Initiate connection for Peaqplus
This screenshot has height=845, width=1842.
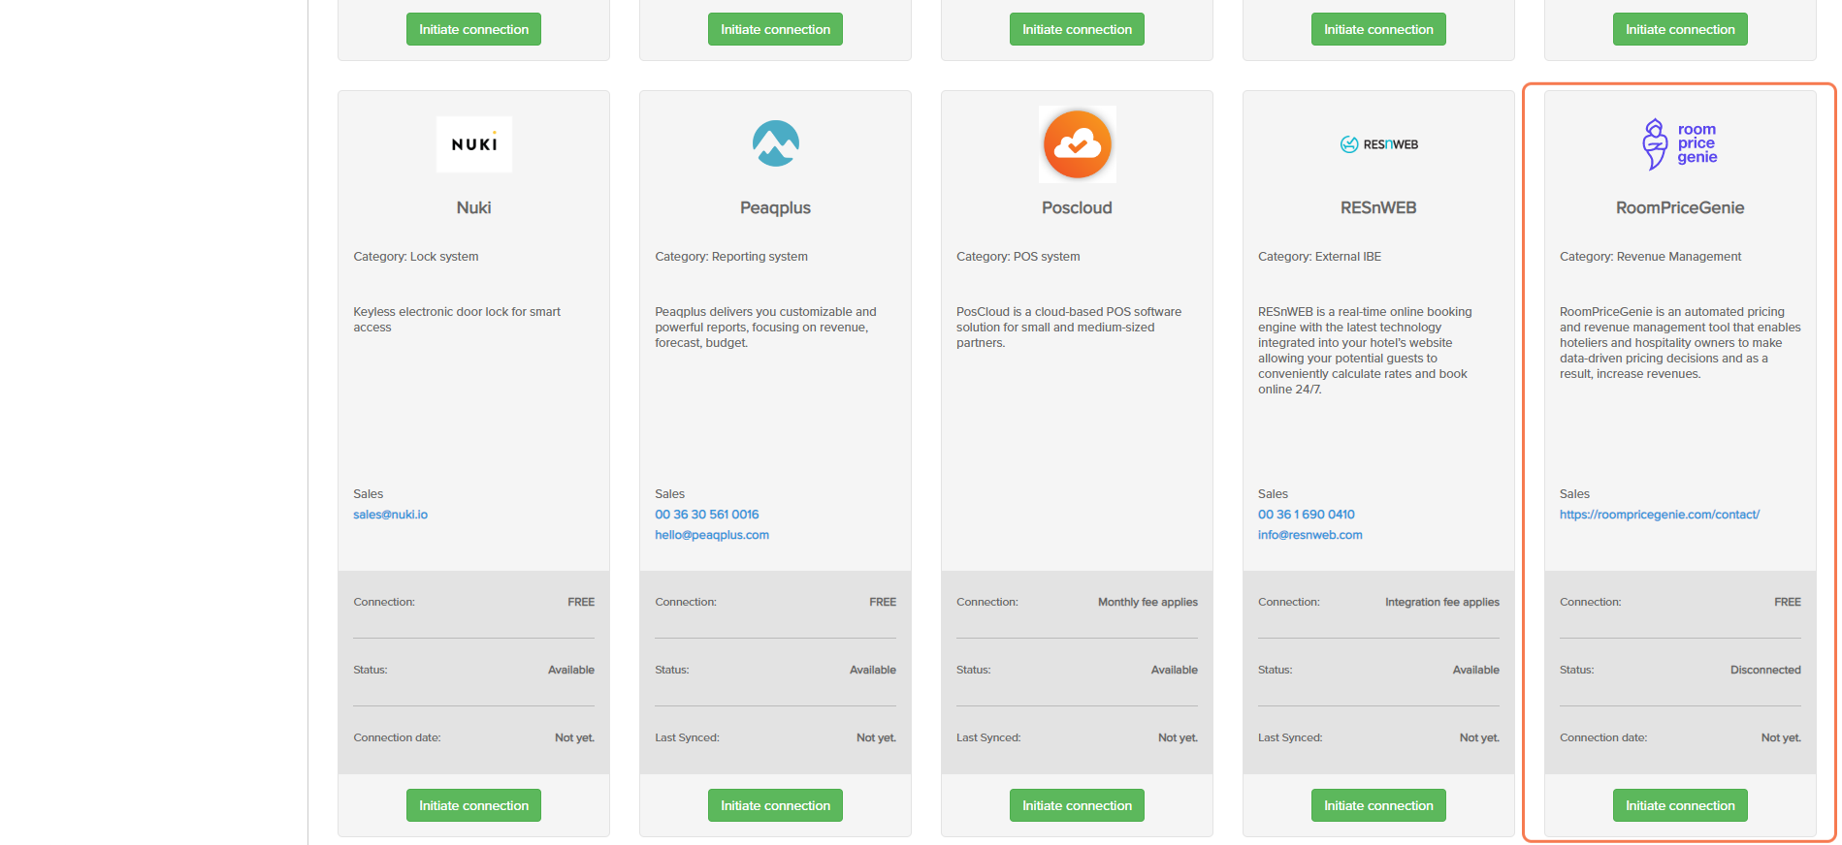coord(775,805)
